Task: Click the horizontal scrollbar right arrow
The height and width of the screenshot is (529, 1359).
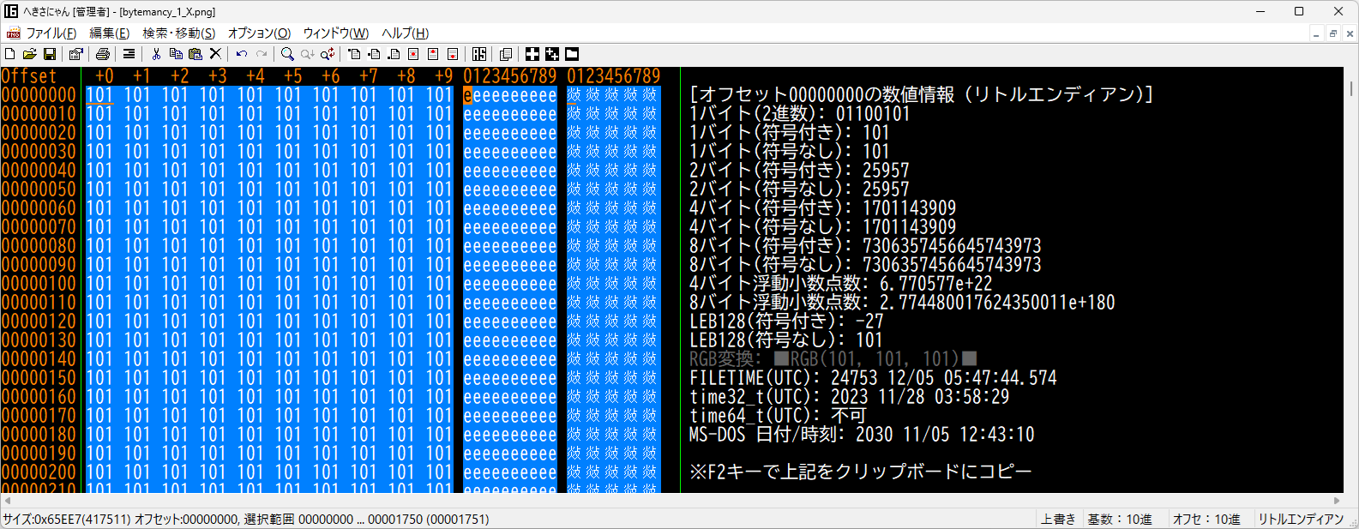Action: (1338, 501)
